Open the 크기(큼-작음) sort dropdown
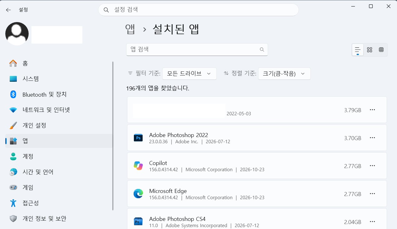Screen dimensions: 397x229 click(284, 74)
